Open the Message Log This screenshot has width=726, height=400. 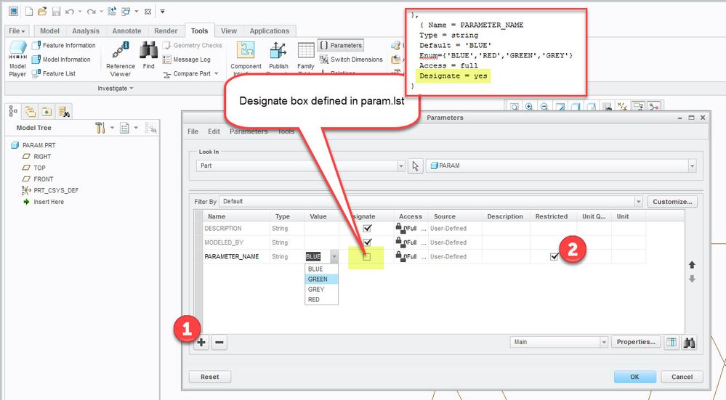187,60
